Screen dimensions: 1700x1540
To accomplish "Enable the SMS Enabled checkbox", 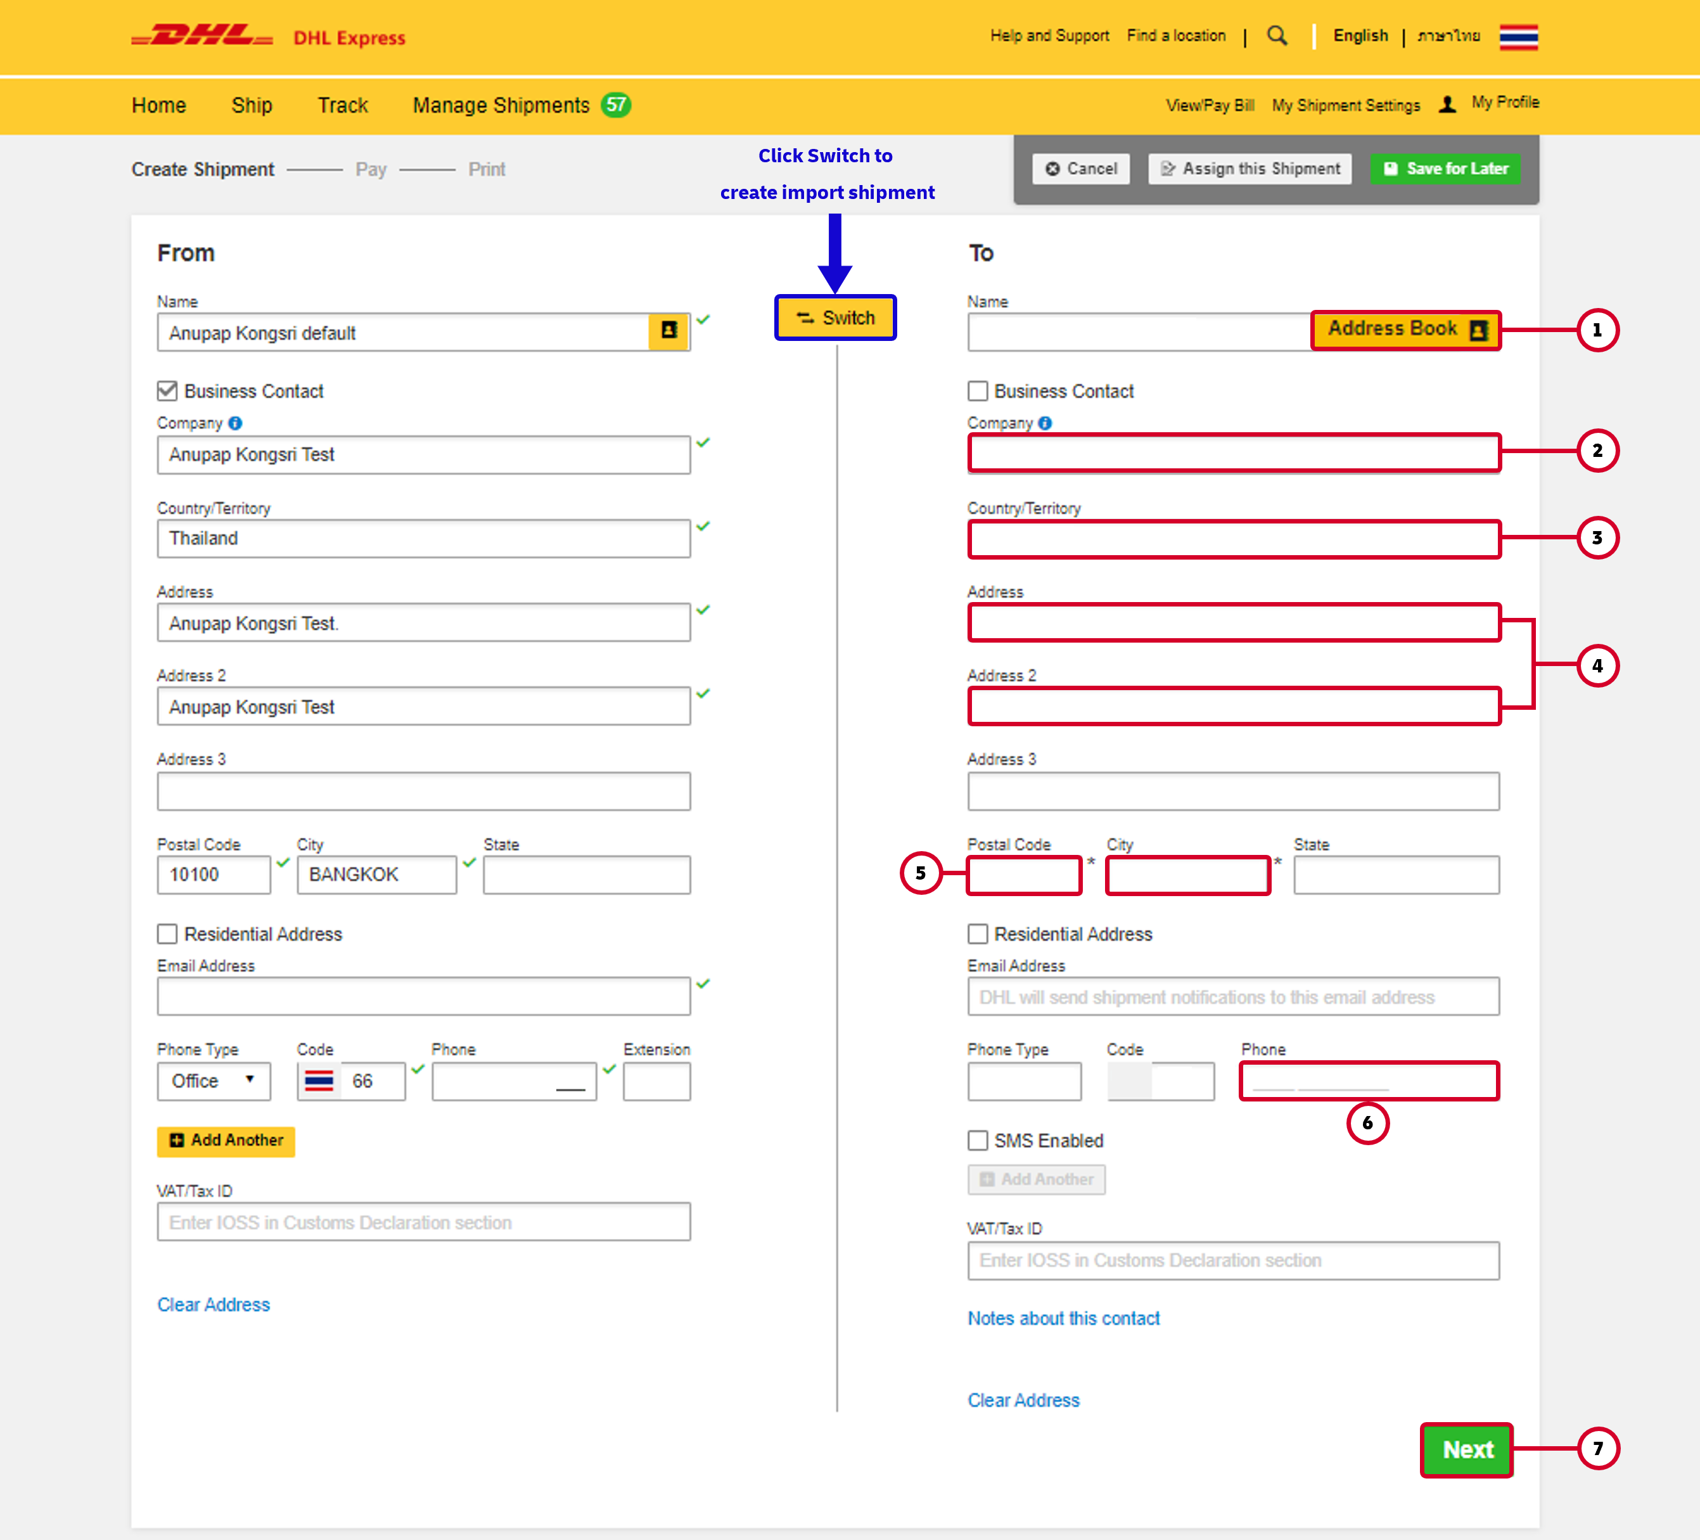I will pyautogui.click(x=977, y=1140).
